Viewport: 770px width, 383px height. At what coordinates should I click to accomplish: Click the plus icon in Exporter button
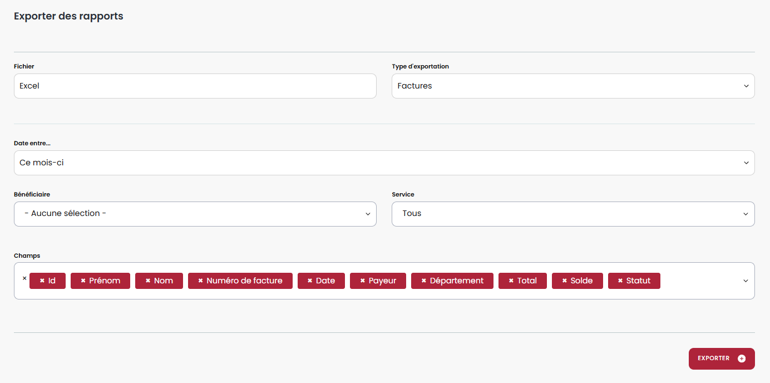[741, 359]
